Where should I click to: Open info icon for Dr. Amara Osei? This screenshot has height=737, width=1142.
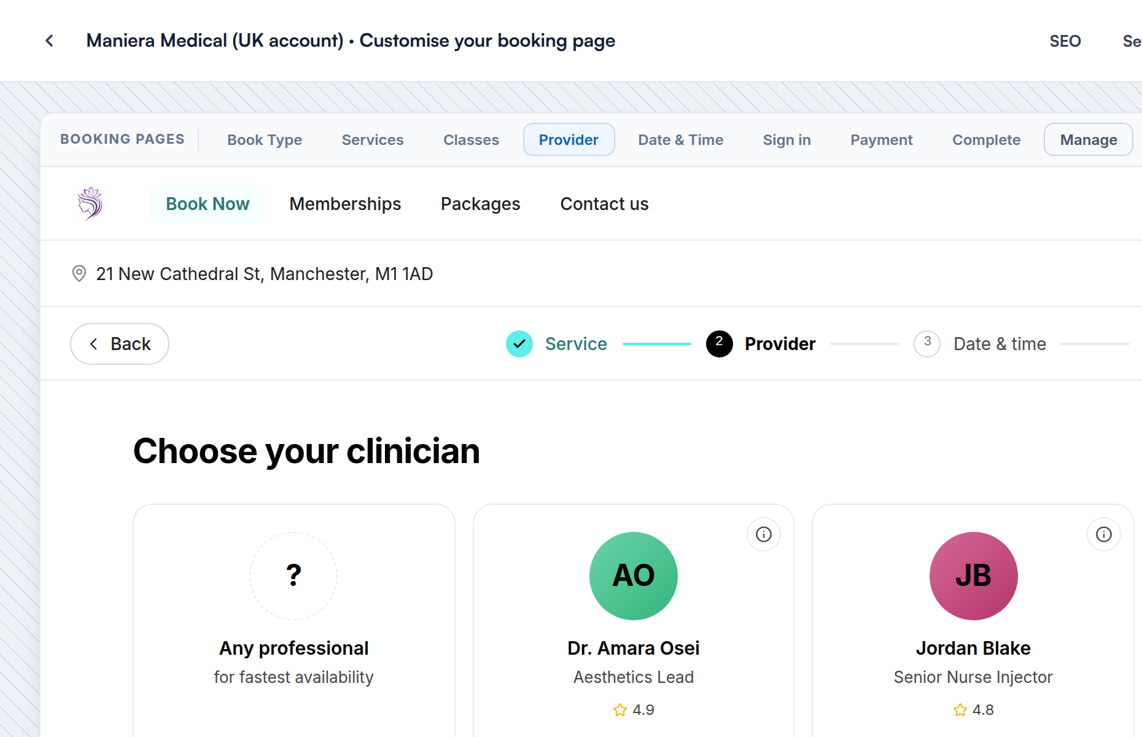click(x=764, y=534)
